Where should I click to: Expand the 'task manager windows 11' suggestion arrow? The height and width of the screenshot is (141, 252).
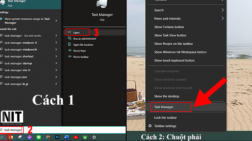pyautogui.click(x=56, y=42)
